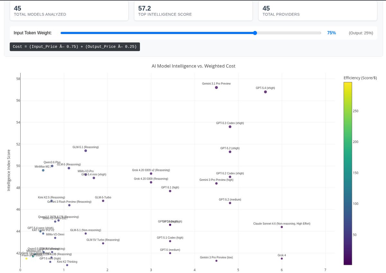The image size is (386, 273).
Task: Click the Kimi K2 Thinking marker
Action: point(67,265)
